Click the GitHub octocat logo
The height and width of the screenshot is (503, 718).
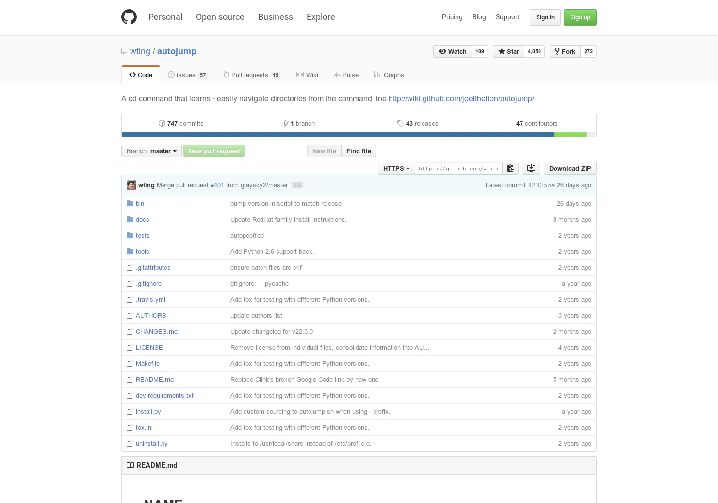[x=129, y=17]
